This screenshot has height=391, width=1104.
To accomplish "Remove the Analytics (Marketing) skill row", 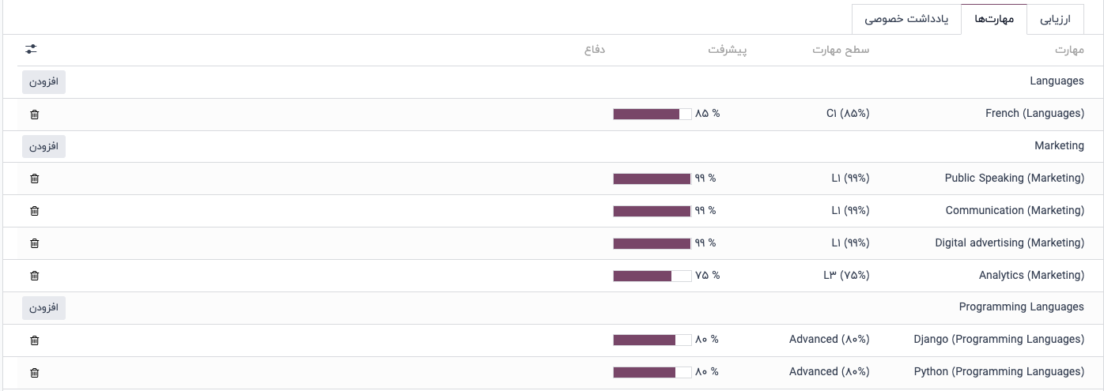I will tap(34, 276).
